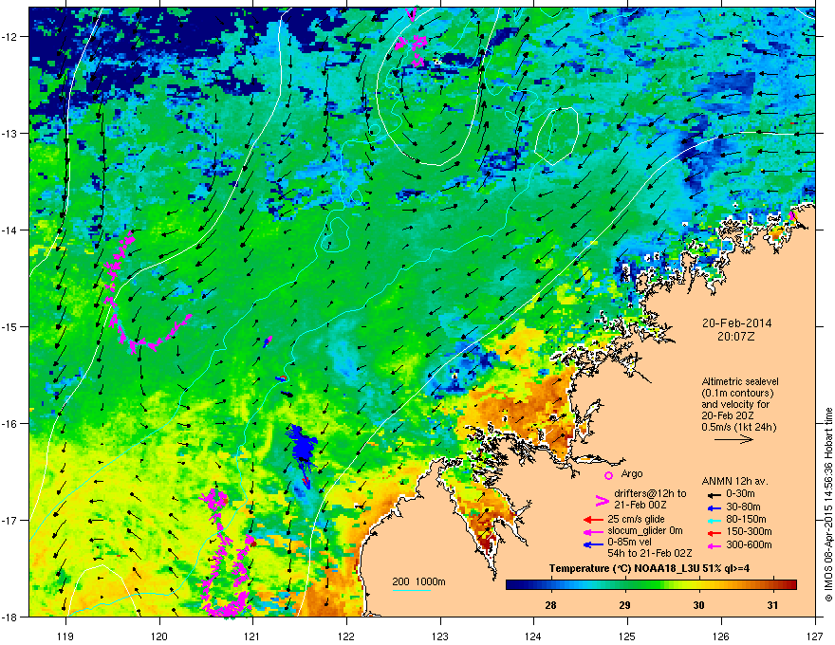
Task: Click the 20-Feb 20Z velocity date text
Action: point(727,415)
